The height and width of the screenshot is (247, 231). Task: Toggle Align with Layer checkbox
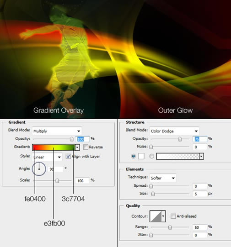[x=68, y=157]
